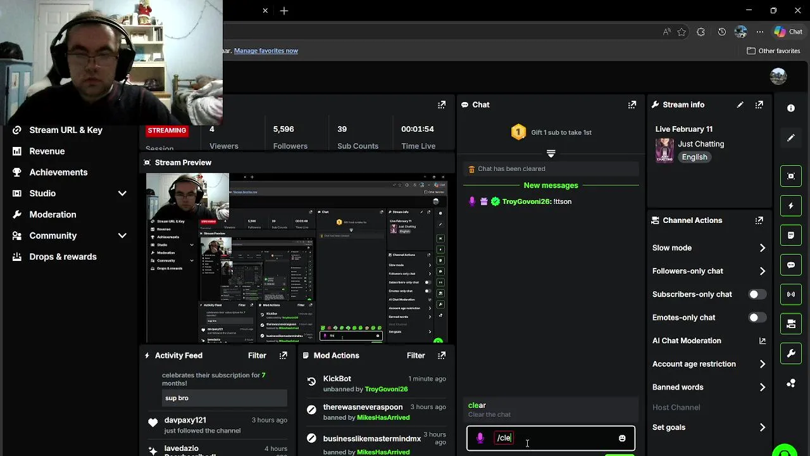Click the Stream Preview thumbnail
This screenshot has height=456, width=810.
point(297,258)
